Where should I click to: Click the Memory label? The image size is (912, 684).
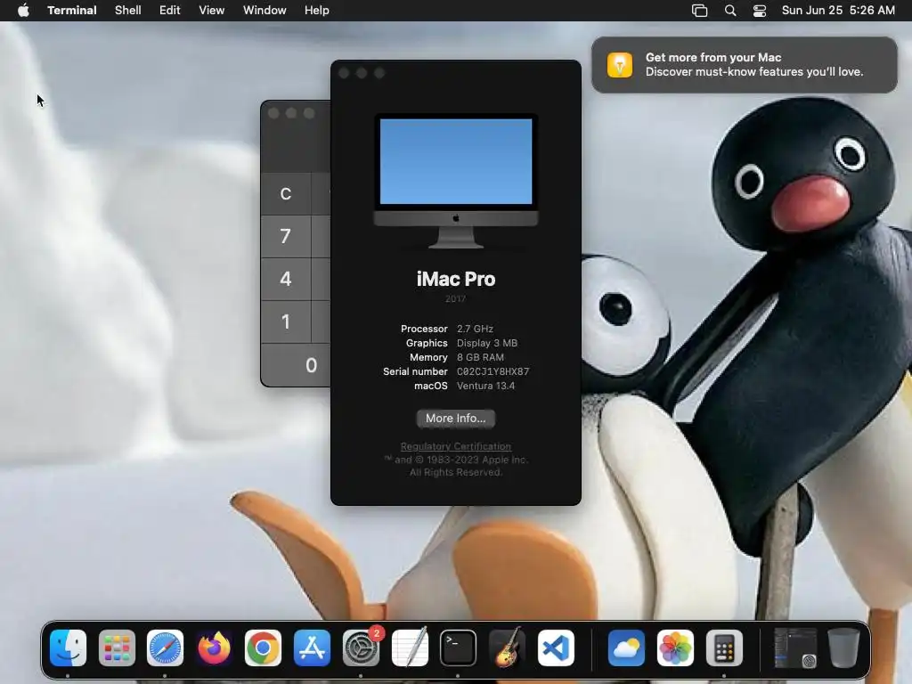tap(428, 357)
